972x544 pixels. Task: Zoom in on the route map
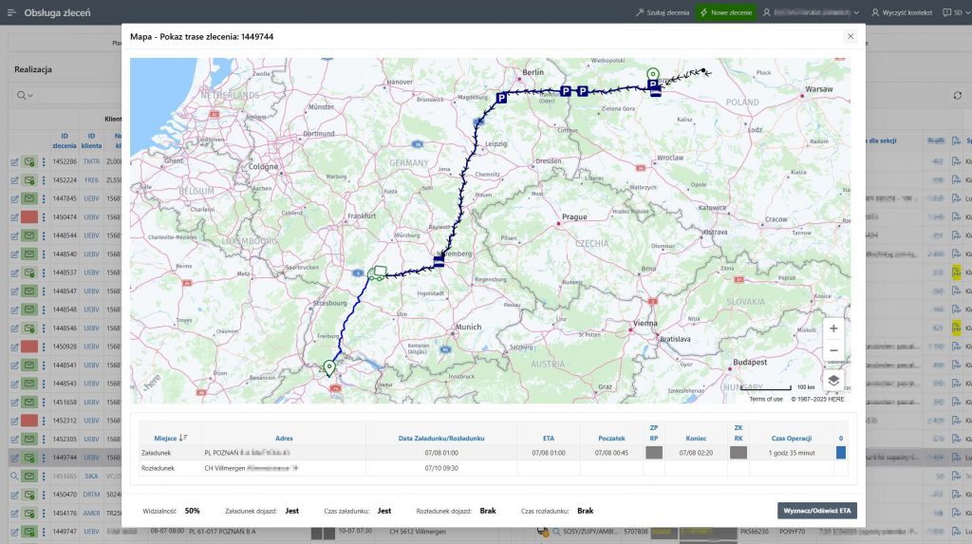pos(833,328)
